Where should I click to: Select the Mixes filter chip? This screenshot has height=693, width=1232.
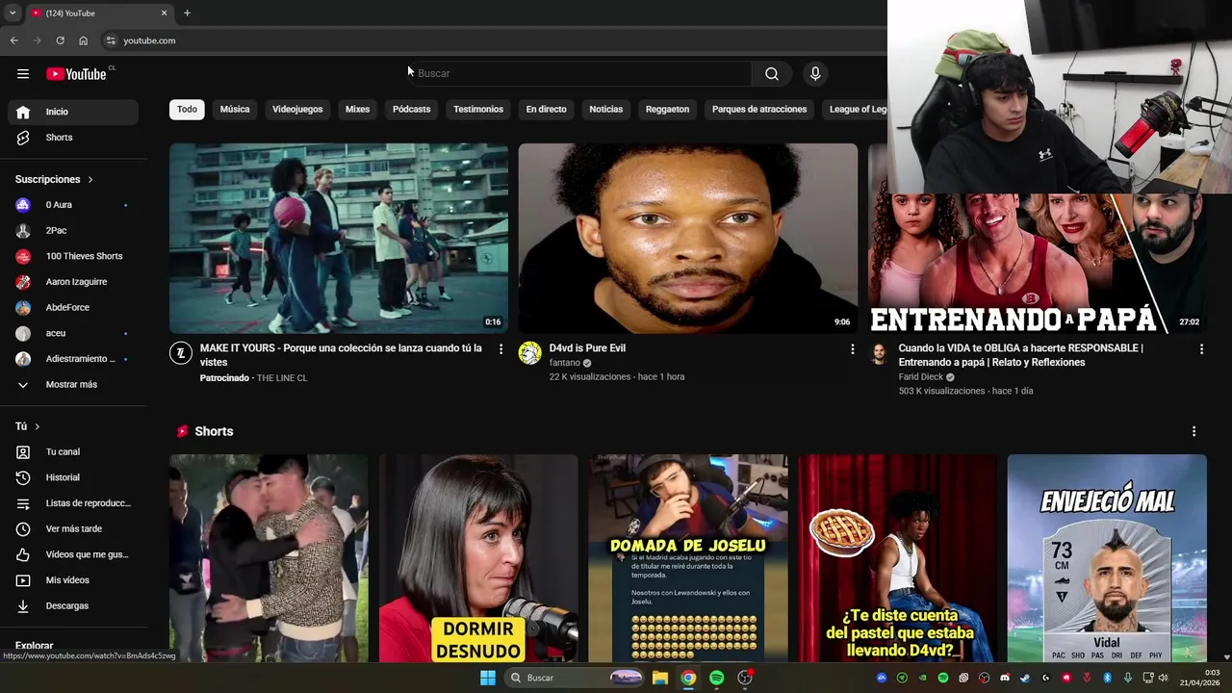tap(357, 109)
